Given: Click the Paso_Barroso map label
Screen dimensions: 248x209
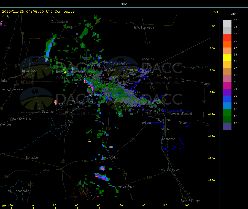Looking at the screenshot, I should tap(169, 169).
